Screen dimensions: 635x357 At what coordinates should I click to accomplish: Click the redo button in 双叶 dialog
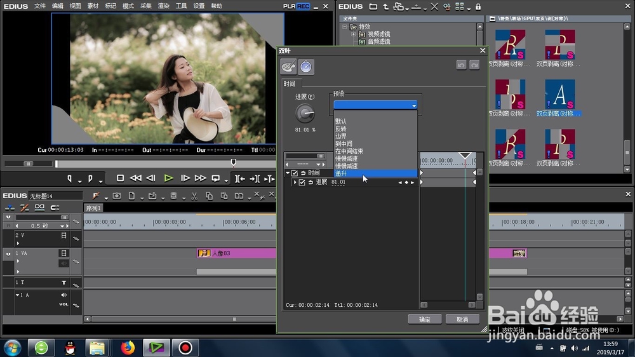pos(474,65)
